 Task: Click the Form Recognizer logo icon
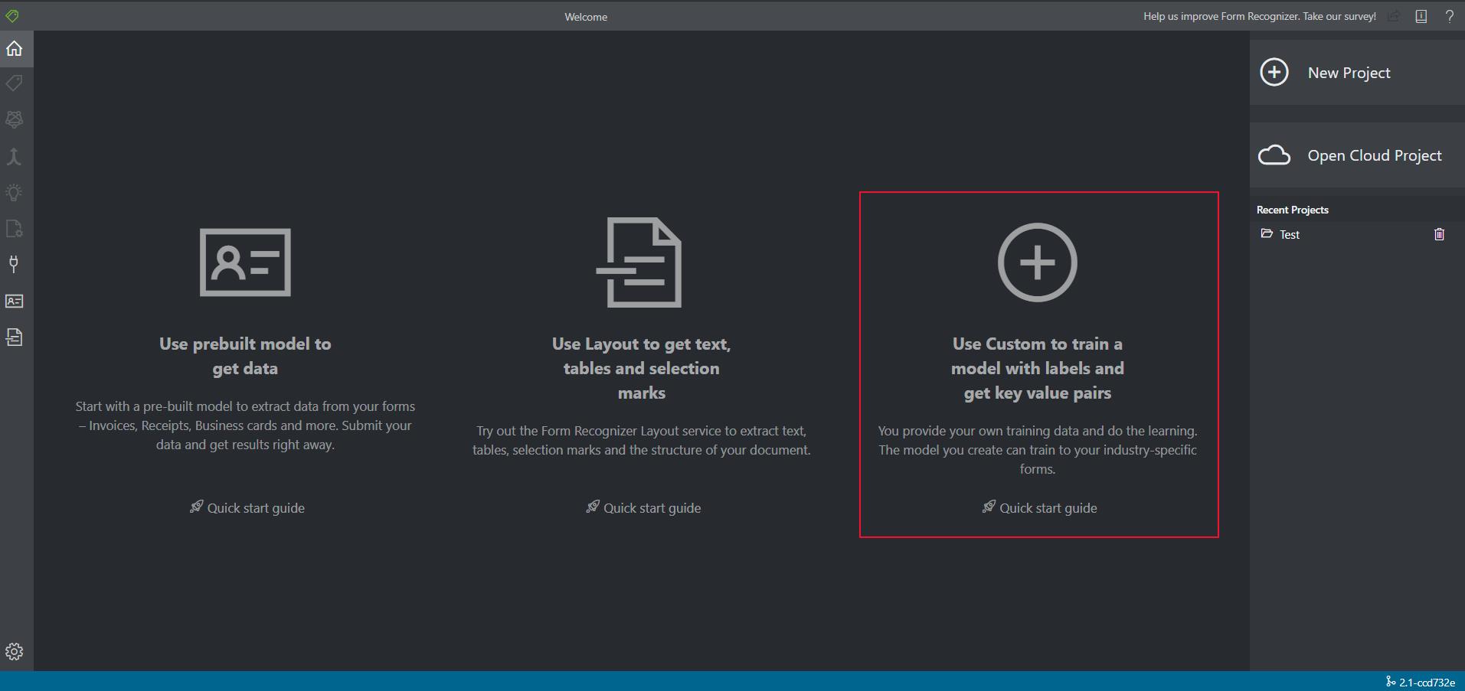click(12, 15)
